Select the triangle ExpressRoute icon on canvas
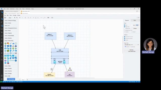161x90 pixels. [70, 69]
